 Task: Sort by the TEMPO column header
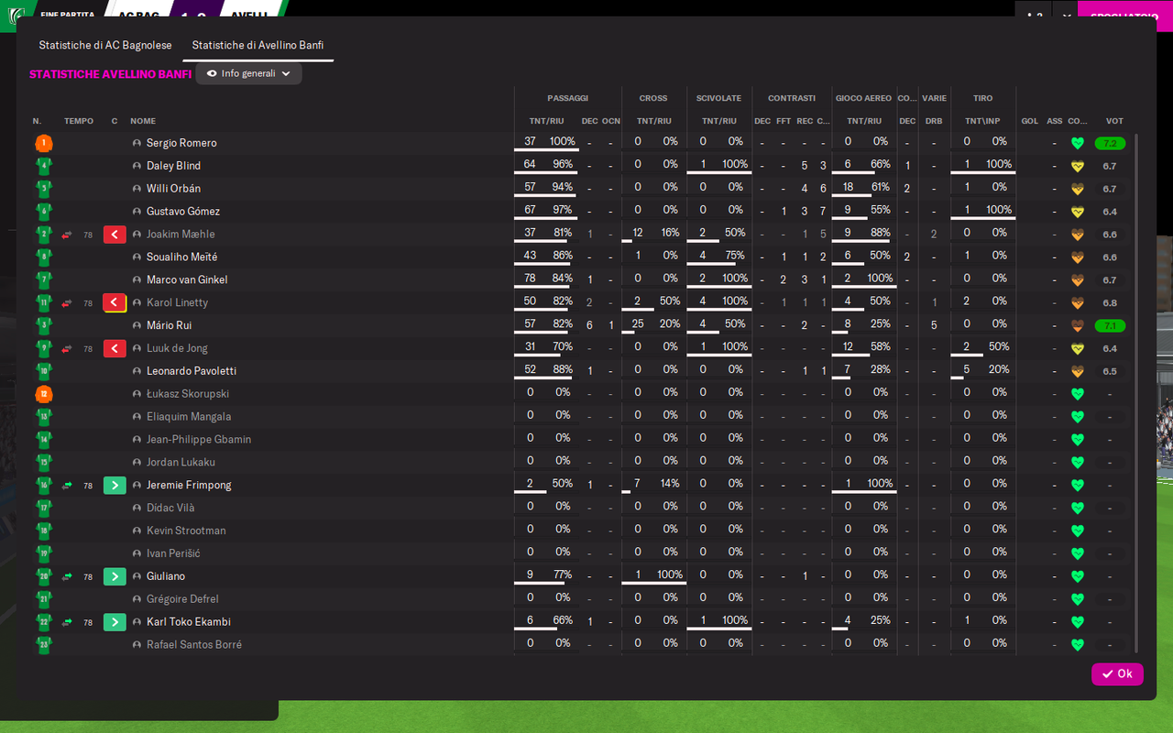(x=79, y=121)
